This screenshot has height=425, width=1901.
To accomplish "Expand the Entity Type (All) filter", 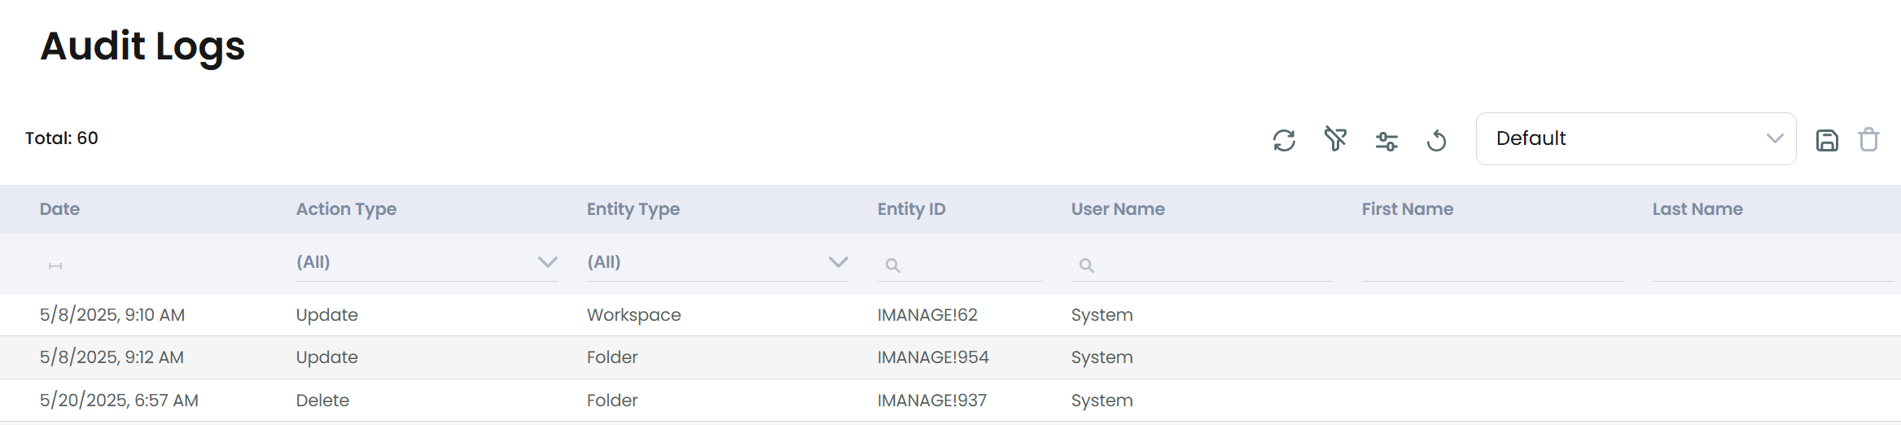I will click(717, 262).
